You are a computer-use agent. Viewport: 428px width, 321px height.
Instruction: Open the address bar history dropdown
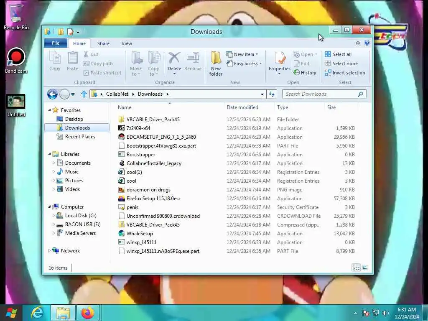262,94
